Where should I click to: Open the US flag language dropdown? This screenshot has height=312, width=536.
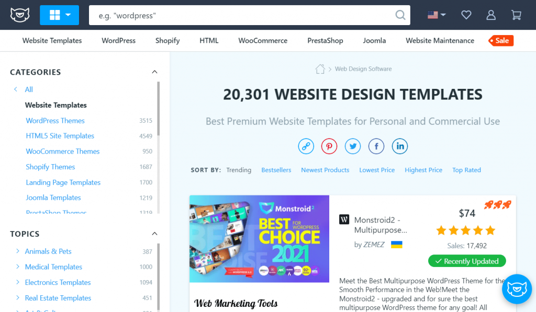437,15
